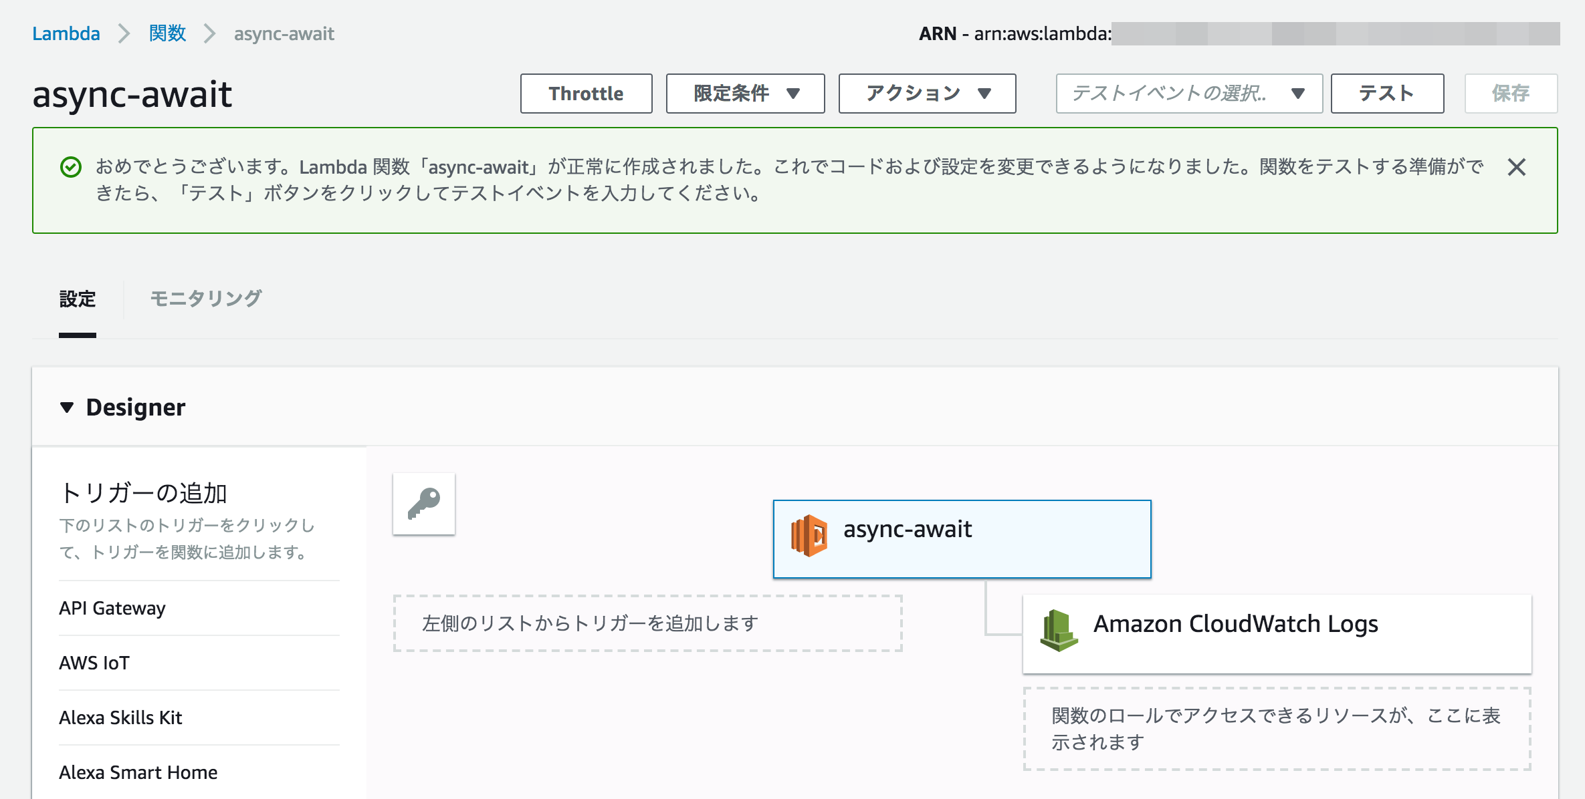Add an AWS IoT trigger
Screen dimensions: 1585x799
point(94,663)
